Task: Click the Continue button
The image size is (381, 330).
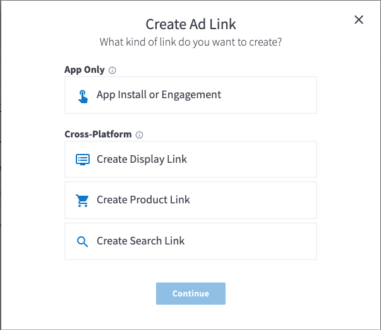Action: coord(191,293)
